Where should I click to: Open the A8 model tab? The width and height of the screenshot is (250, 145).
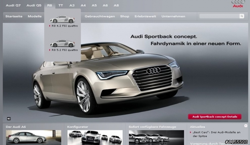click(x=116, y=5)
